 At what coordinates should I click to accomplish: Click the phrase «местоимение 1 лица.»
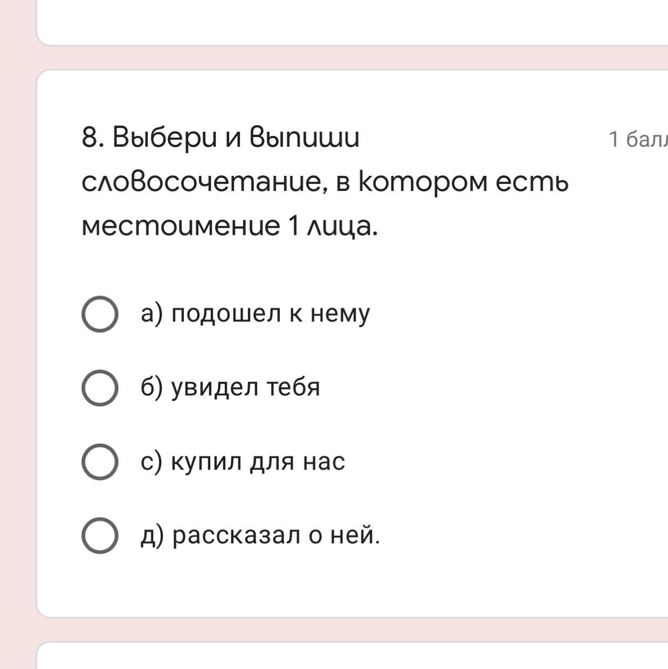(x=230, y=227)
